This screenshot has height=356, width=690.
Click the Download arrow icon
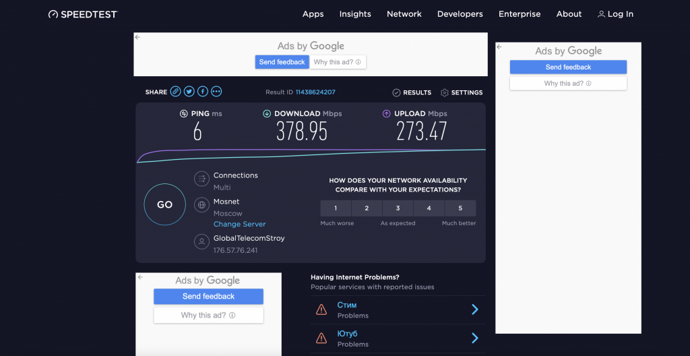(267, 114)
